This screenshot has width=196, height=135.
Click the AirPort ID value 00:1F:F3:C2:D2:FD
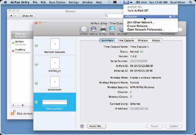click(x=141, y=66)
